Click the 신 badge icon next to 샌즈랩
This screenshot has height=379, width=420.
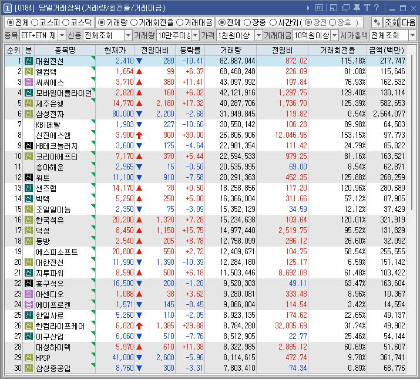(29, 188)
